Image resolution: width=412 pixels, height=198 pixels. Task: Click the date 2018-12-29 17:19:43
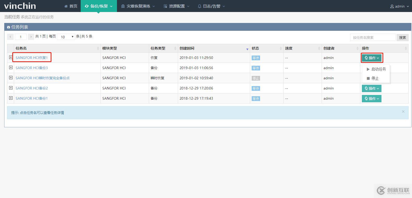(x=196, y=98)
